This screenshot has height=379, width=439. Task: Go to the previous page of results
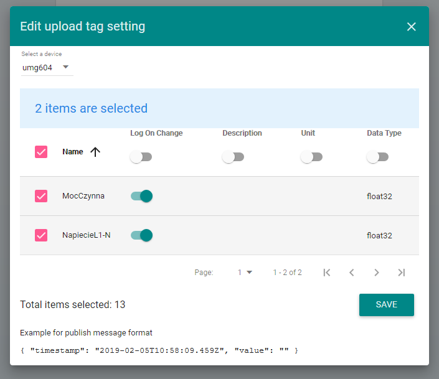352,273
